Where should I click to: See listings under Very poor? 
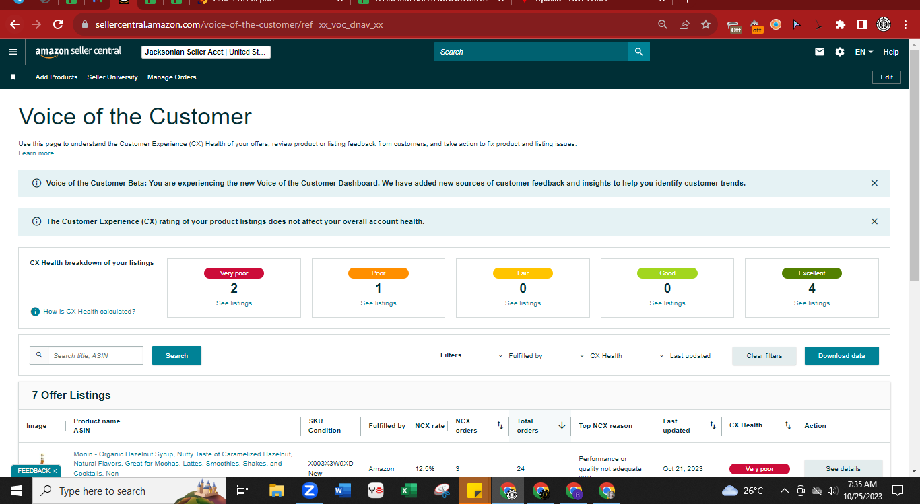[234, 303]
